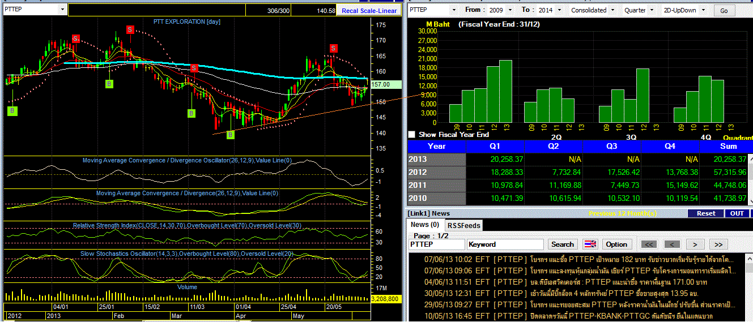Go to previous news page (<)

coord(672,244)
